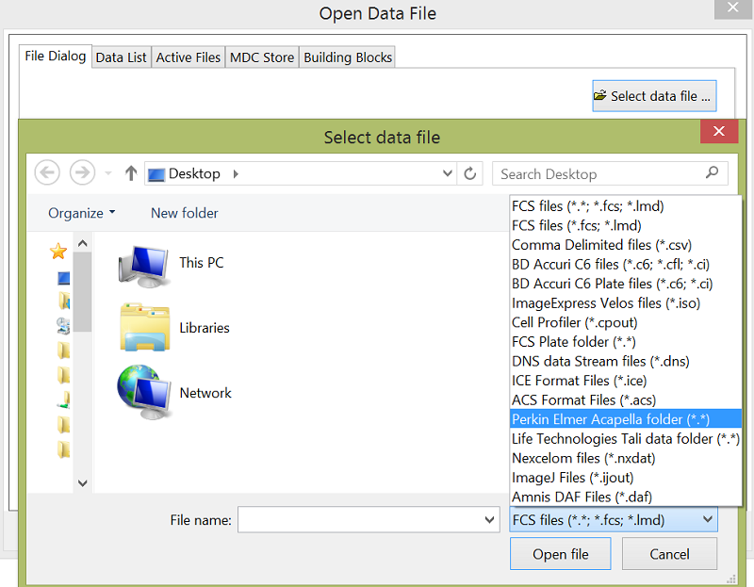Select the Libraries folder icon
754x587 pixels.
tap(144, 328)
